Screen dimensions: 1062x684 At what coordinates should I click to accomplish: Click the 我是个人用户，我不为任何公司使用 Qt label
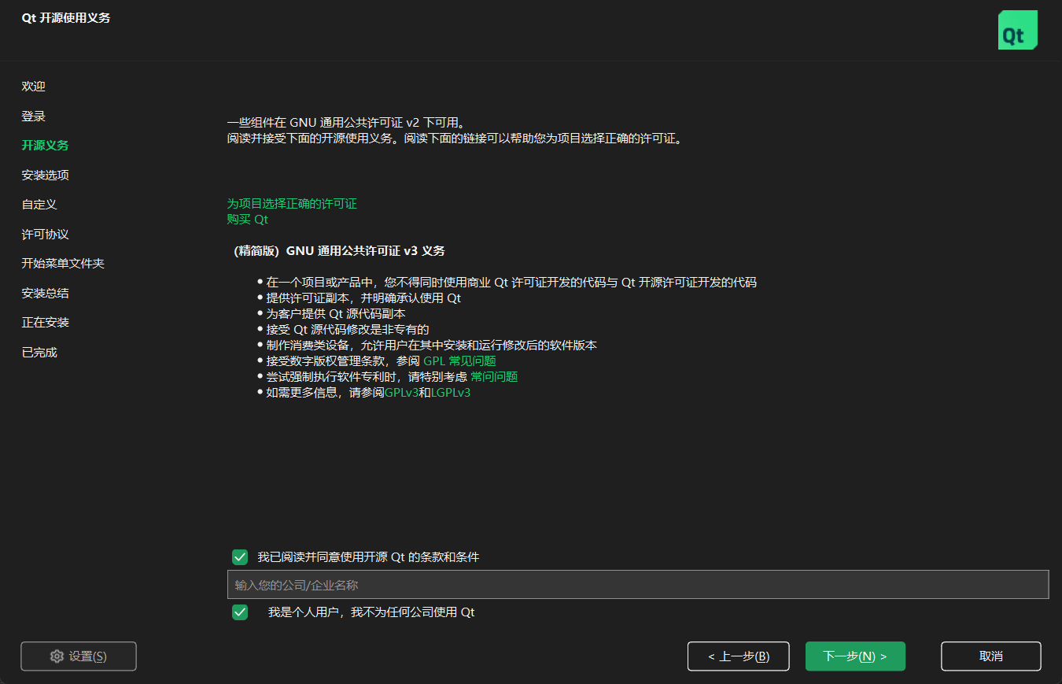click(x=371, y=612)
